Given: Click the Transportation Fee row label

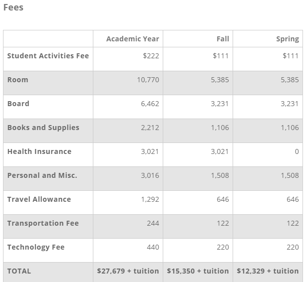Looking at the screenshot, I should (x=43, y=223).
